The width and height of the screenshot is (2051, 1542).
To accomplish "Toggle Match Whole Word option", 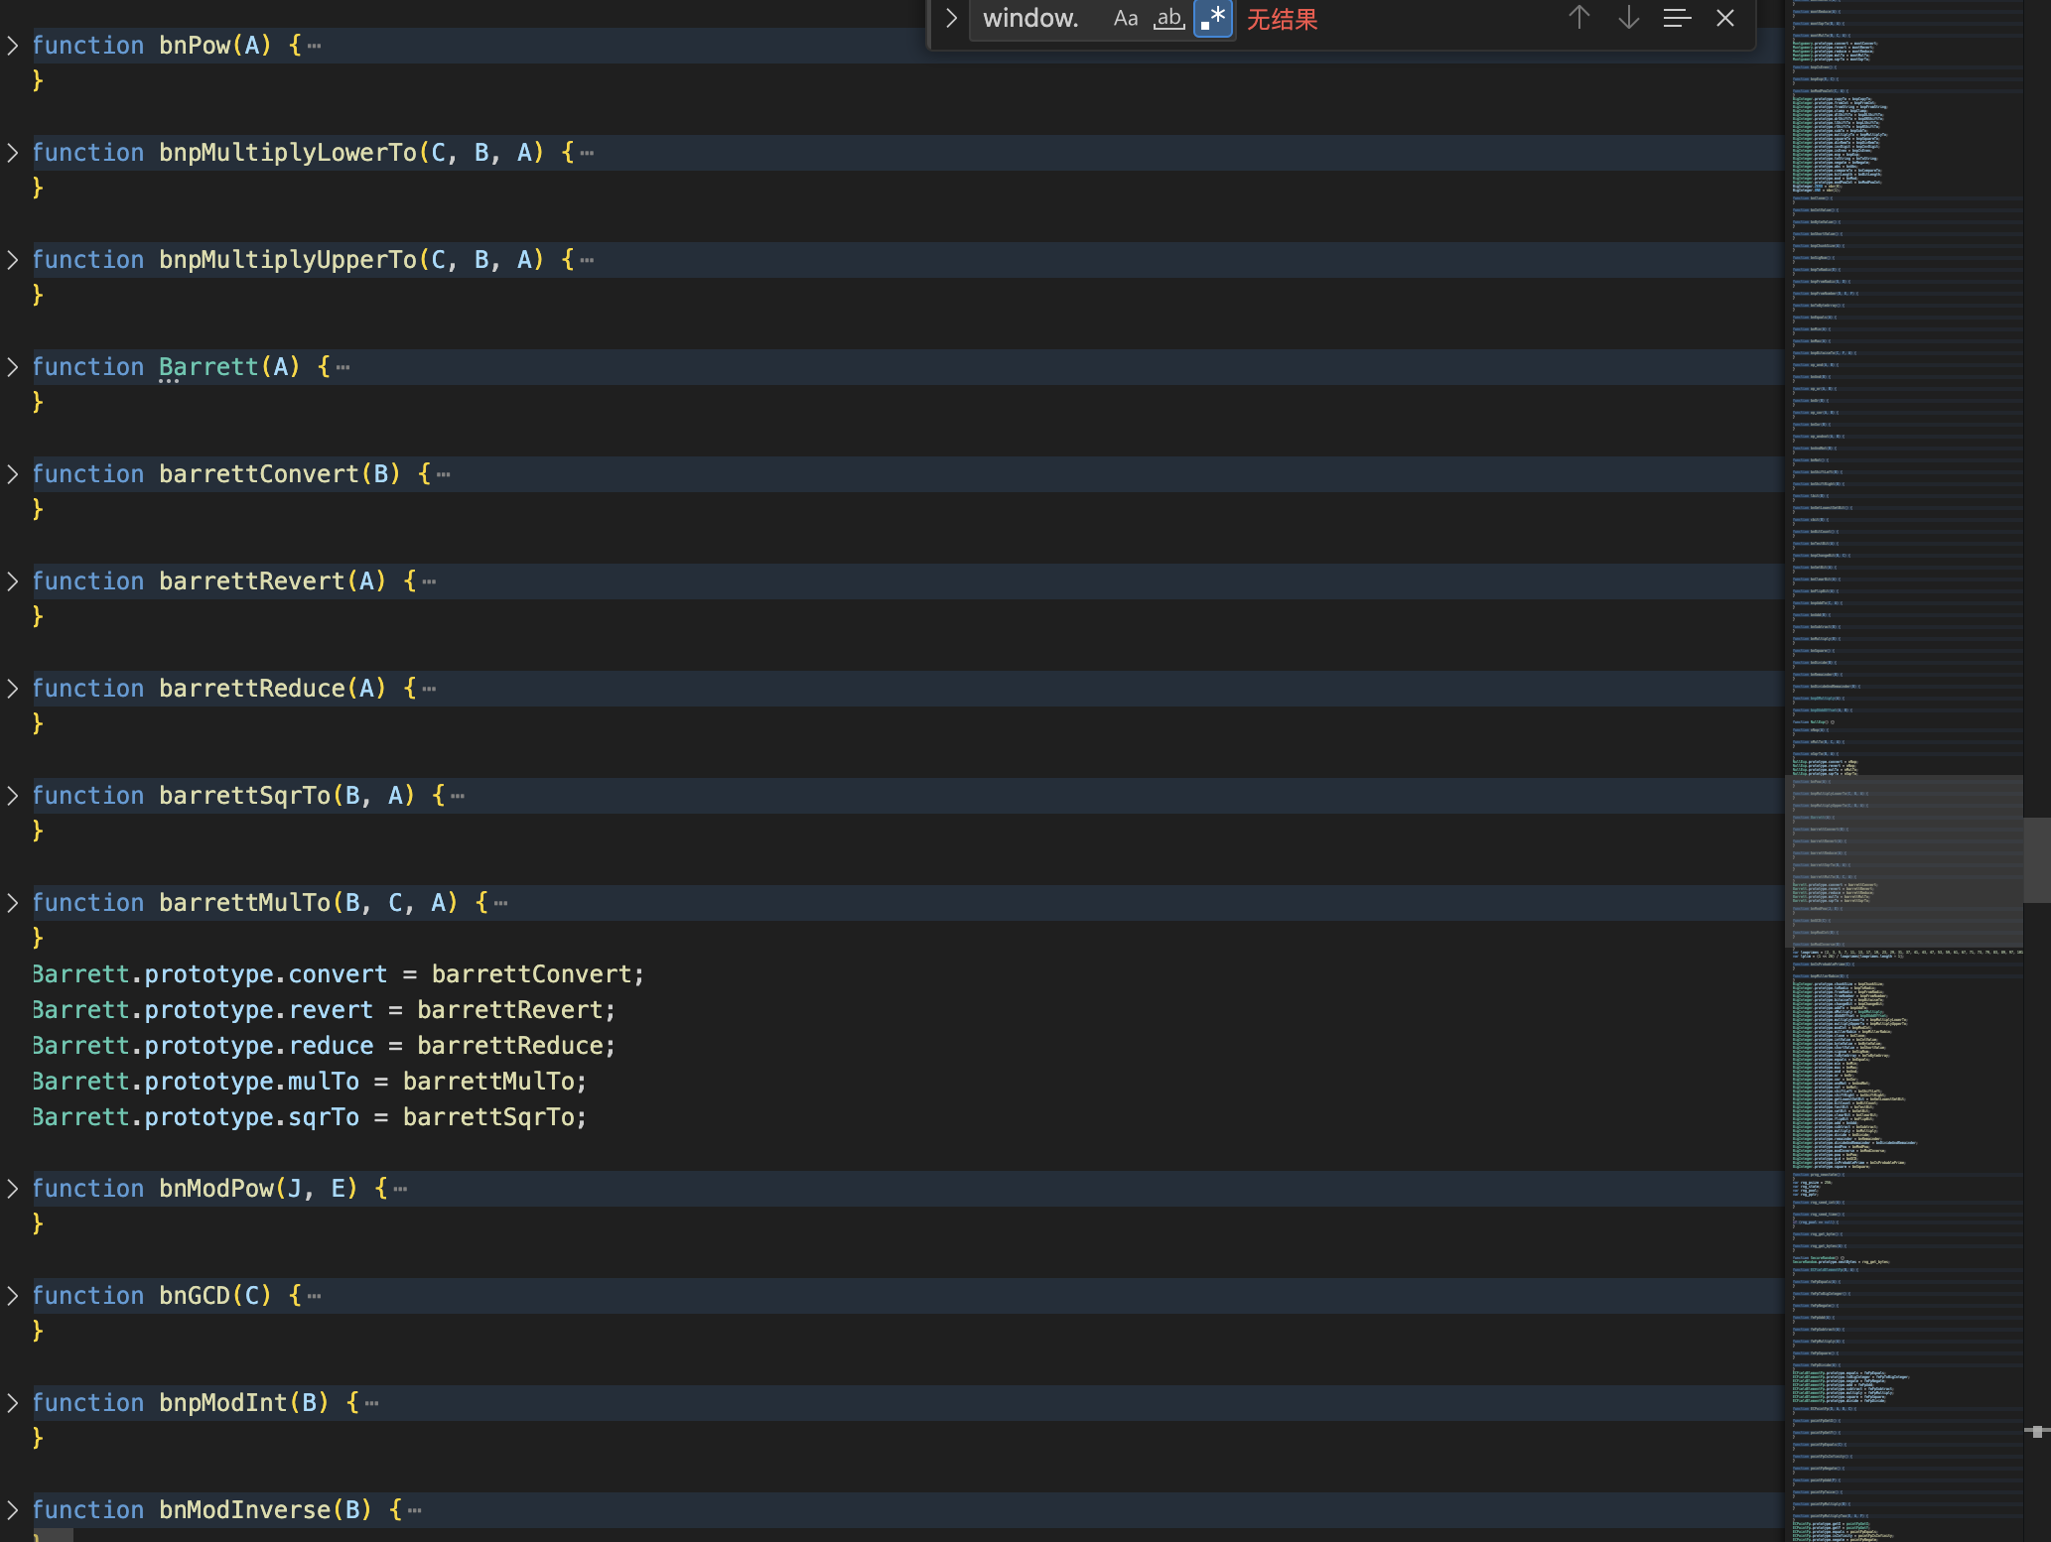I will click(x=1168, y=19).
